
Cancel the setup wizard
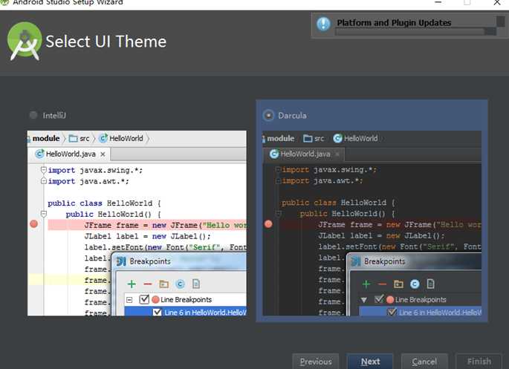point(424,362)
